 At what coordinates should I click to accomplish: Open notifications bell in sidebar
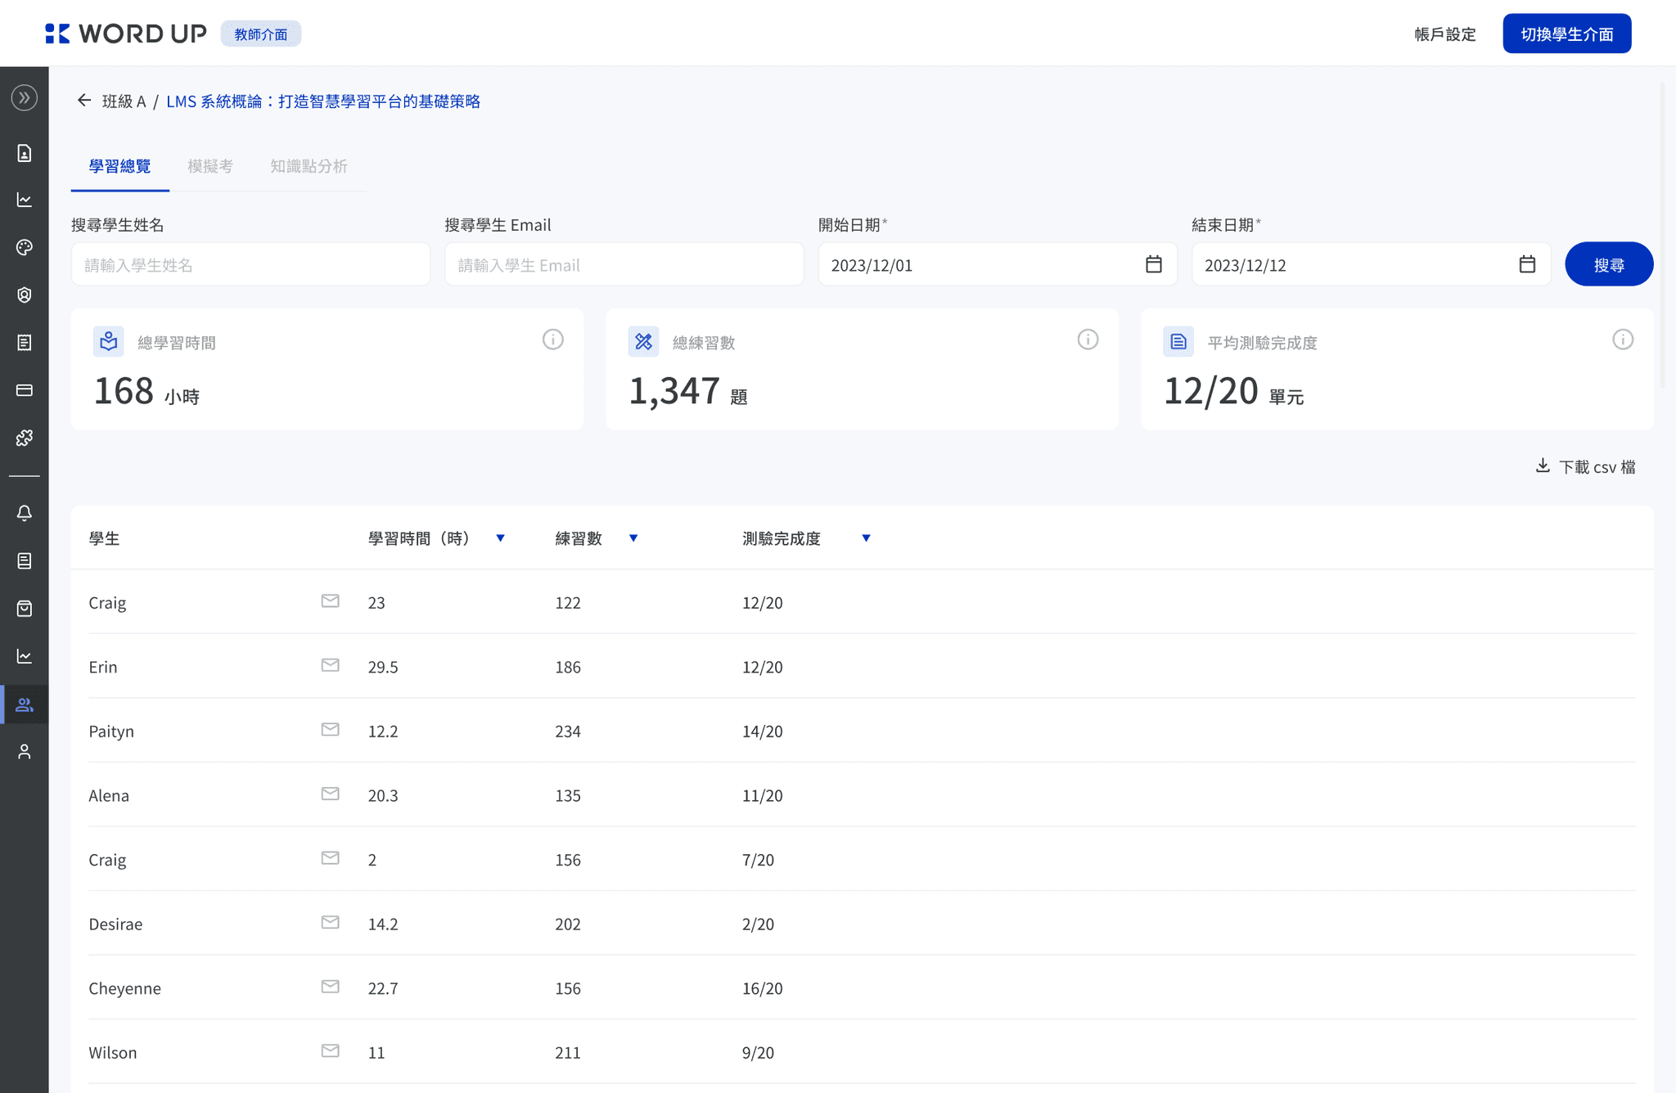25,513
